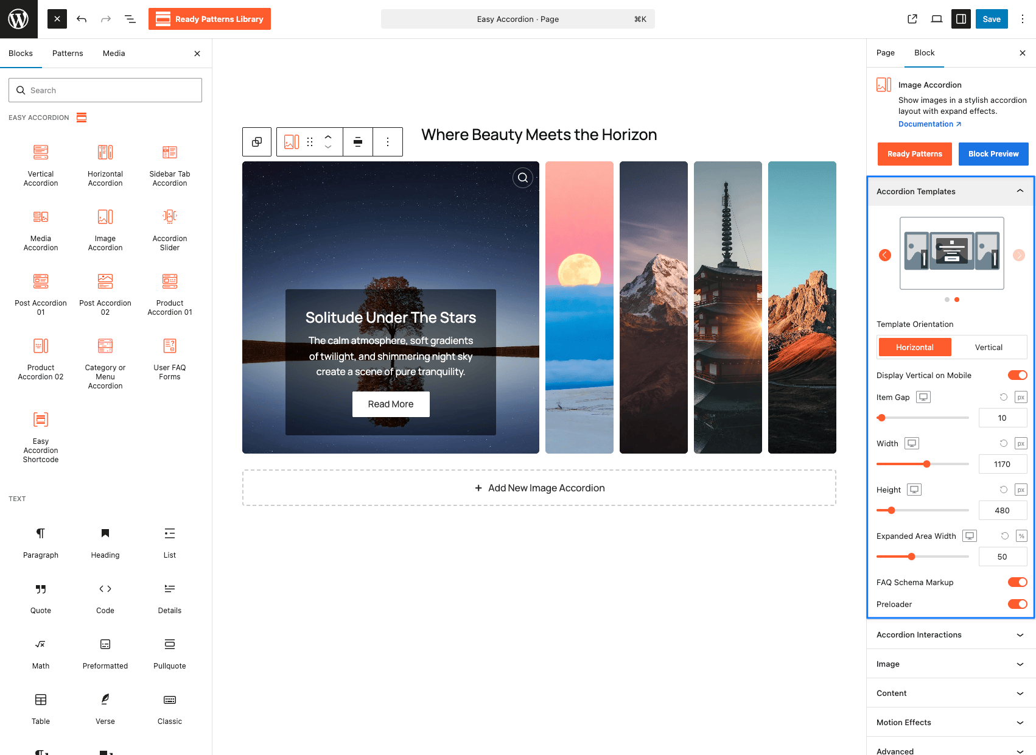1036x755 pixels.
Task: Open the Documentation link
Action: 929,124
